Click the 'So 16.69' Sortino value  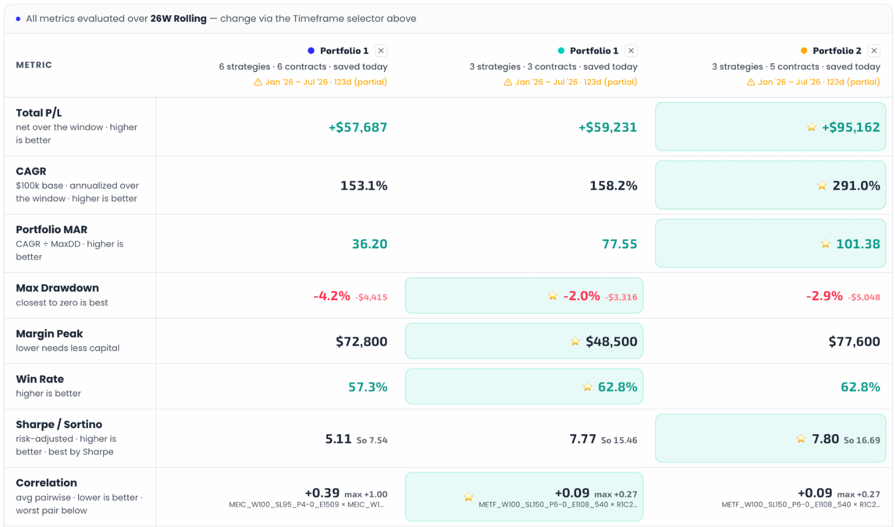pyautogui.click(x=862, y=440)
